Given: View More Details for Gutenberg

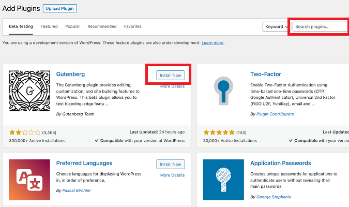Looking at the screenshot, I should click(172, 86).
